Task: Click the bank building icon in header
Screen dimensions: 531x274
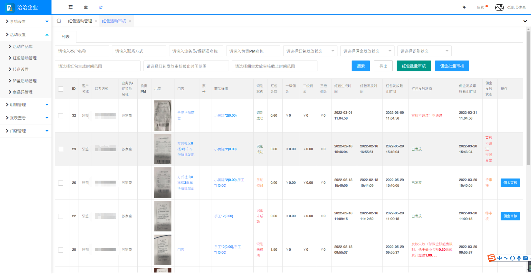Action: (86, 7)
